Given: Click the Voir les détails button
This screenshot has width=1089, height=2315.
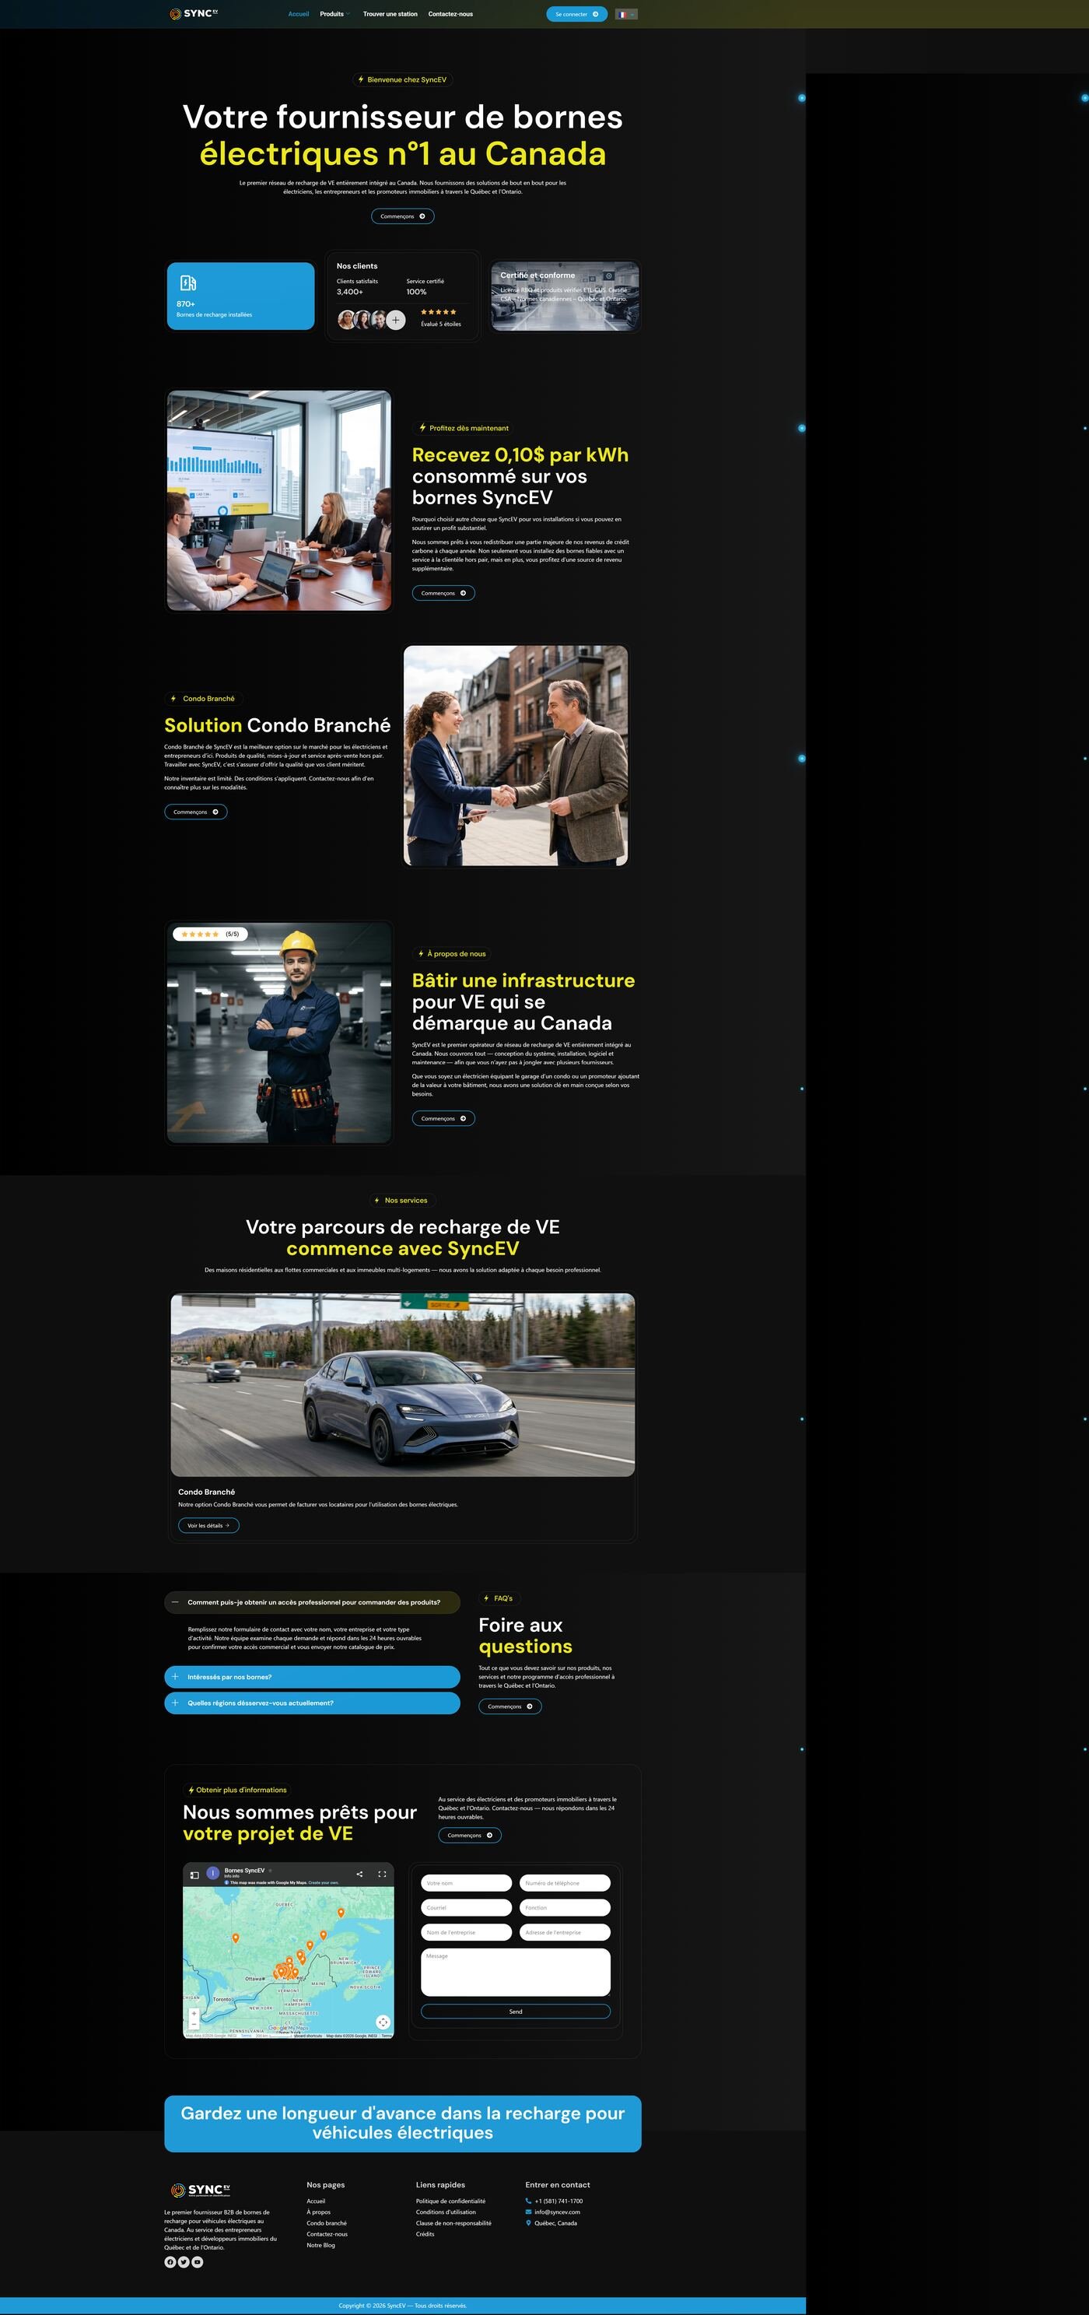Looking at the screenshot, I should tap(208, 1525).
